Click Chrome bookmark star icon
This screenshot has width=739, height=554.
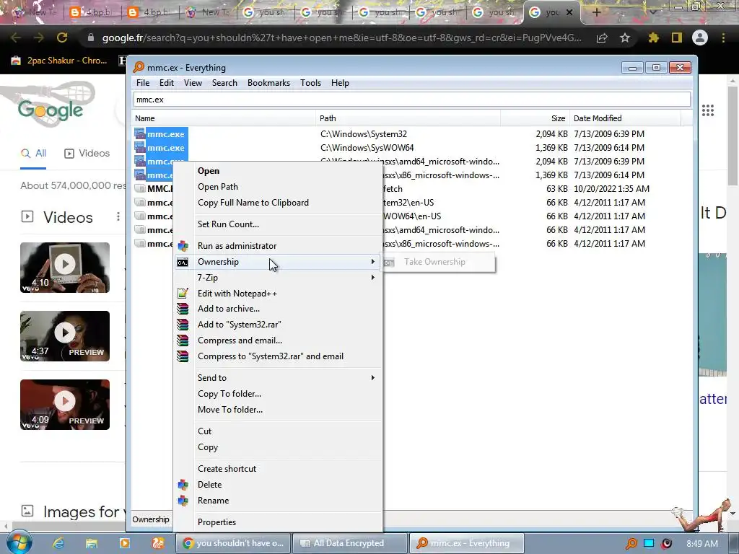pos(625,38)
